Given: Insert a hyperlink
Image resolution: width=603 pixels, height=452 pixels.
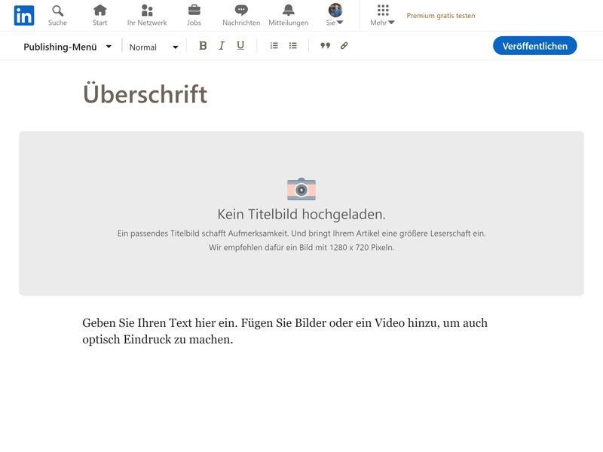Looking at the screenshot, I should click(344, 46).
